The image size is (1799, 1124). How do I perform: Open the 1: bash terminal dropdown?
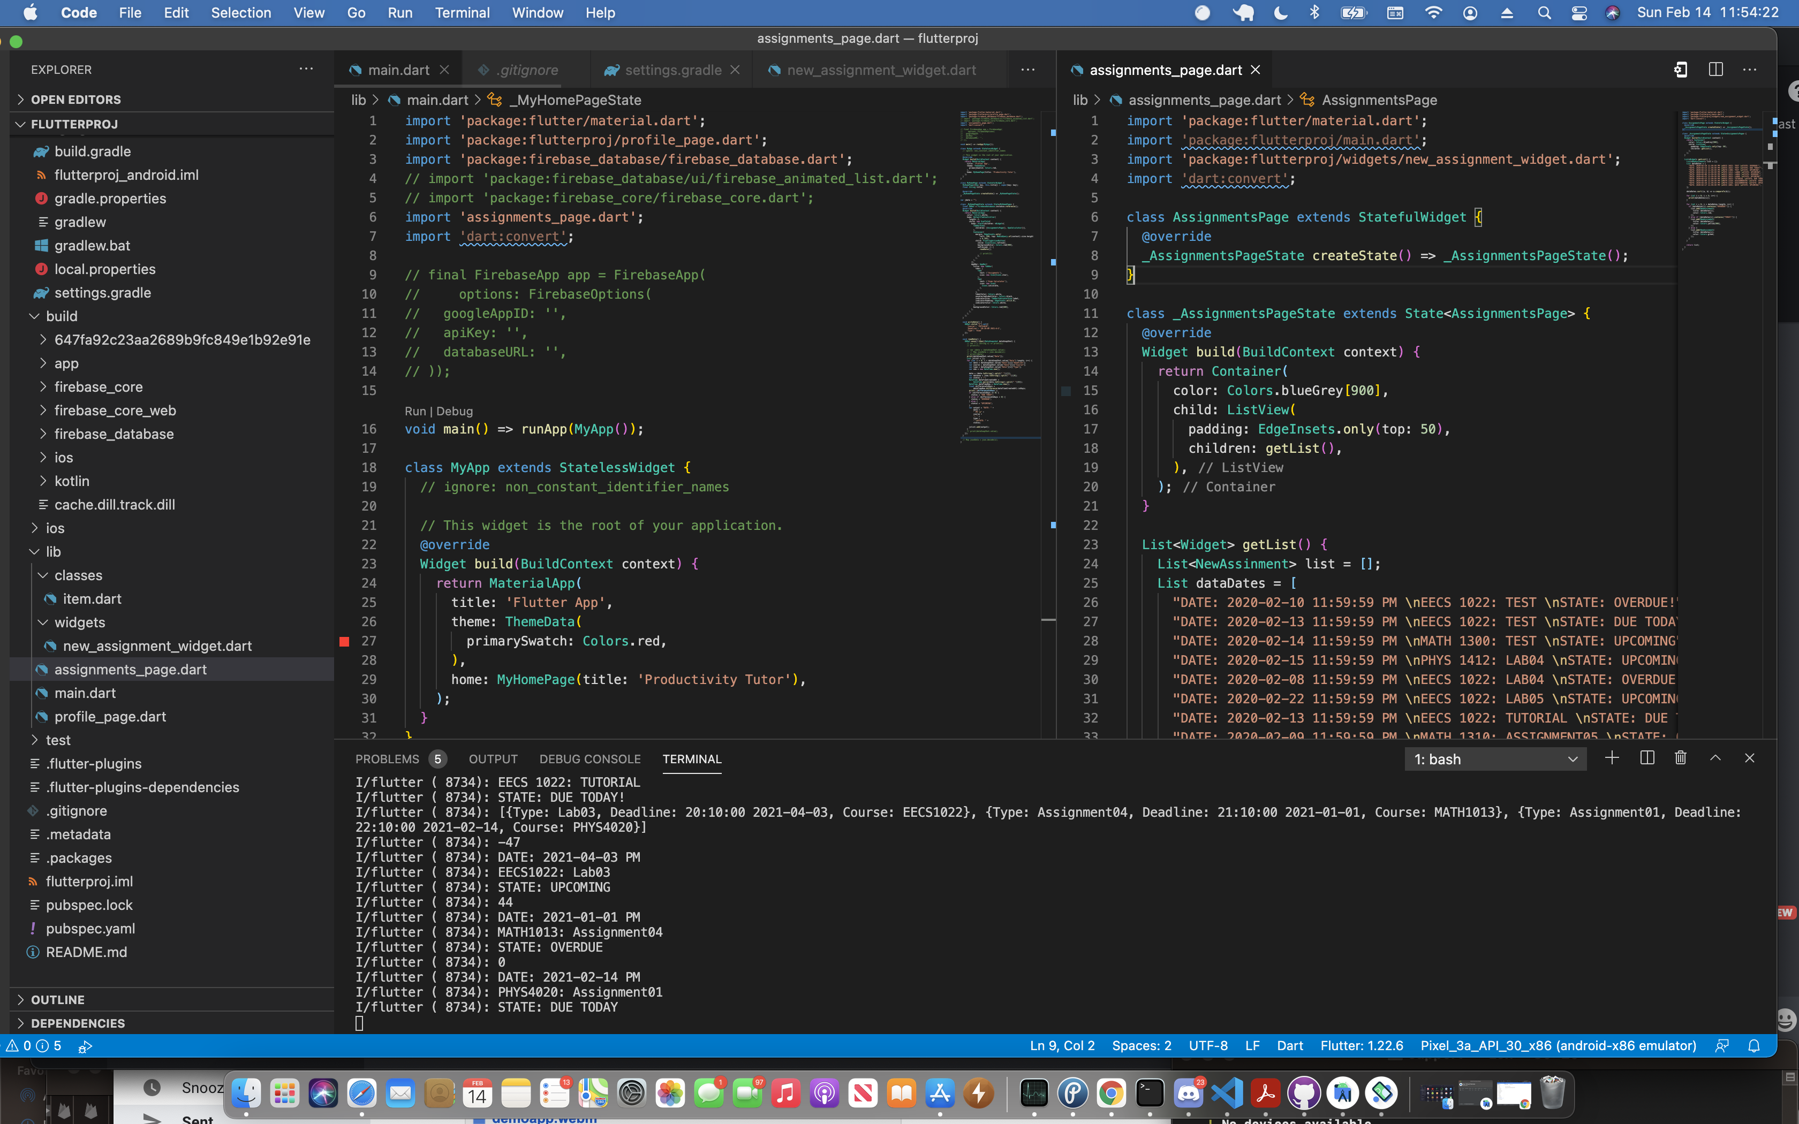point(1495,759)
